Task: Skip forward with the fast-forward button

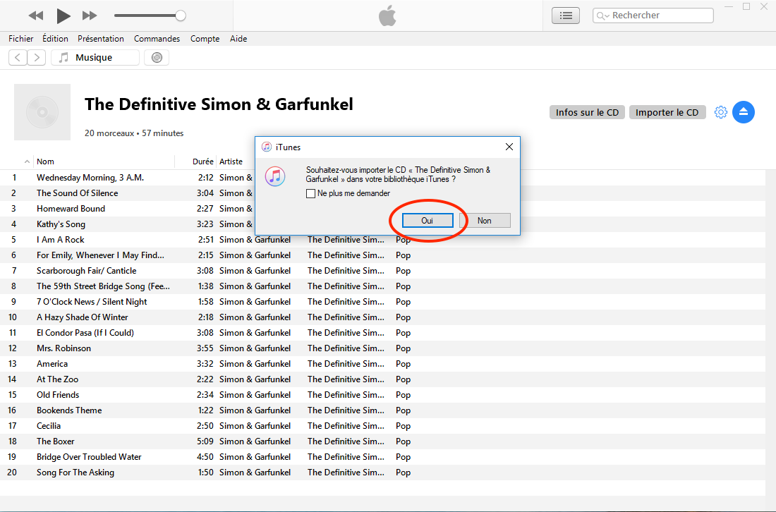Action: point(90,16)
